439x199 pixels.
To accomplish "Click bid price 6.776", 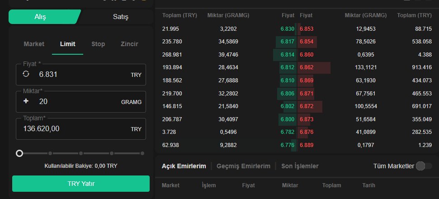I will pyautogui.click(x=287, y=145).
